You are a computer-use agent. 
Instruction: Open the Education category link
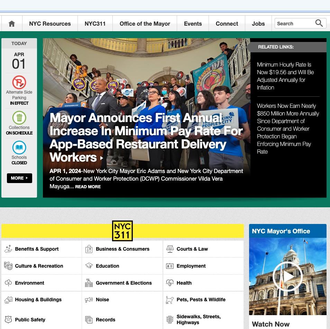(x=107, y=266)
